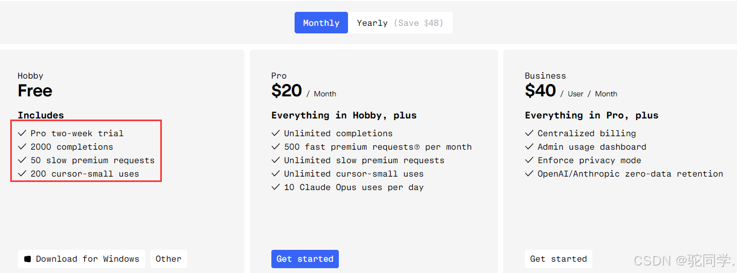Click checkmark next to 200 cursor-small uses
Viewport: 737px width, 273px height.
(x=22, y=173)
